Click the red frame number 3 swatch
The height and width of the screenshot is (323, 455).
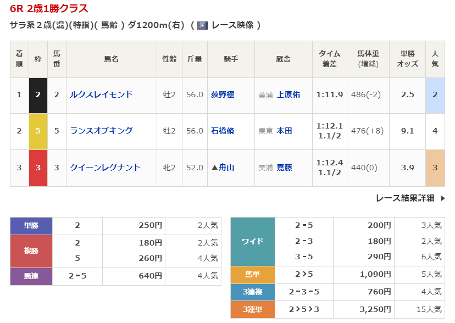coord(38,168)
